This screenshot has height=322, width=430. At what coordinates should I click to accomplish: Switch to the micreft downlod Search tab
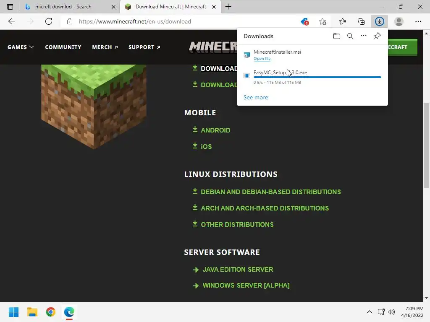click(x=63, y=7)
